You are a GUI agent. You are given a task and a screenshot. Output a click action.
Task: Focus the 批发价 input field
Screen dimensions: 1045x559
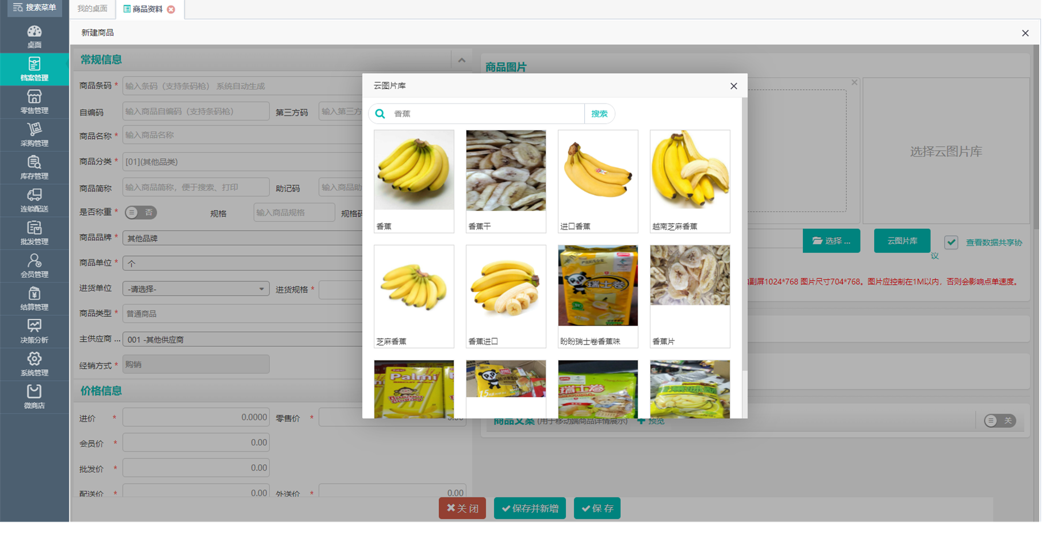coord(196,468)
